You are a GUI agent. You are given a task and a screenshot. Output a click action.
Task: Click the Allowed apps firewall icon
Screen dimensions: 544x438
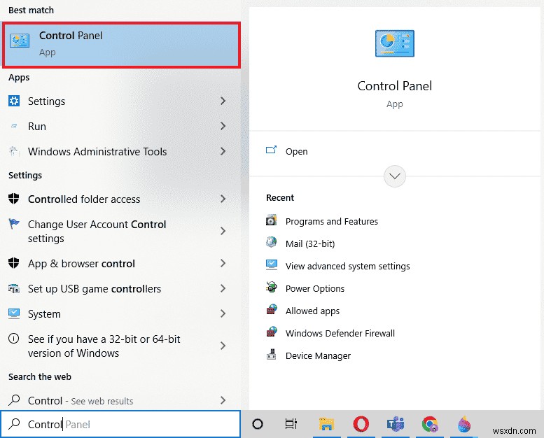(272, 309)
